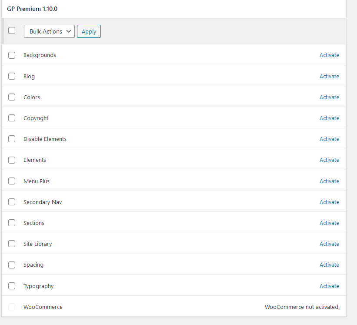Activate the Menu Plus module
This screenshot has height=325, width=357.
click(329, 181)
